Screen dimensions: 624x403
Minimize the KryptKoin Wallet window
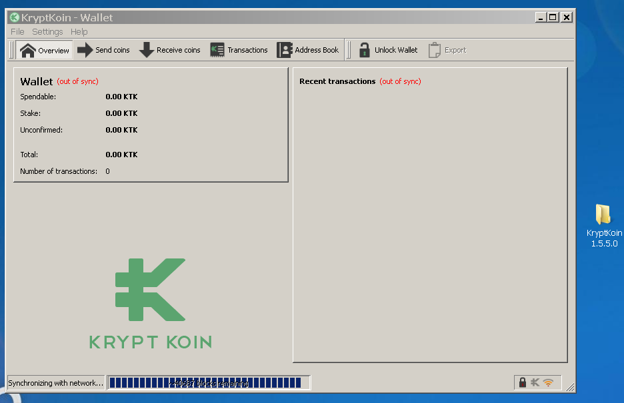coord(541,17)
